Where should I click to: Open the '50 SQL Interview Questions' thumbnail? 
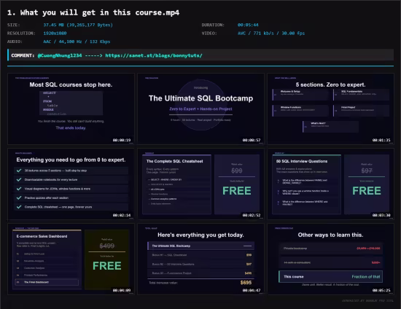click(x=331, y=184)
